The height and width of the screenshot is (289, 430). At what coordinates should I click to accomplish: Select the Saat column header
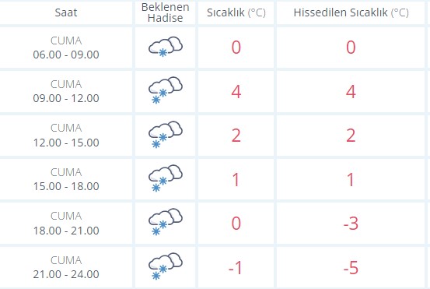pyautogui.click(x=66, y=12)
